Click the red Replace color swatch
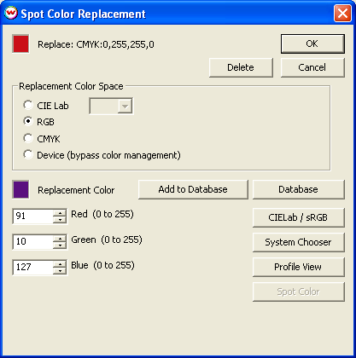356x358 pixels. tap(20, 43)
